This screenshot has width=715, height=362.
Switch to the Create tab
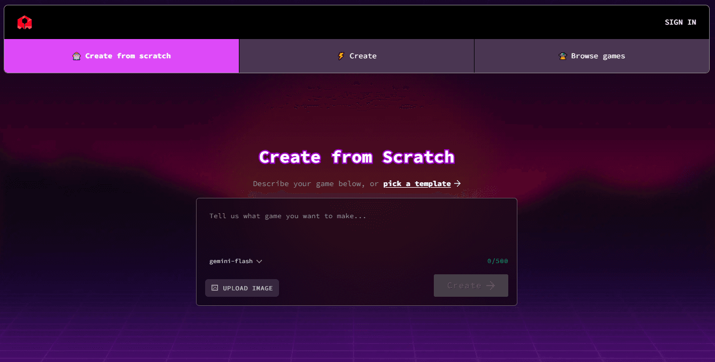357,56
